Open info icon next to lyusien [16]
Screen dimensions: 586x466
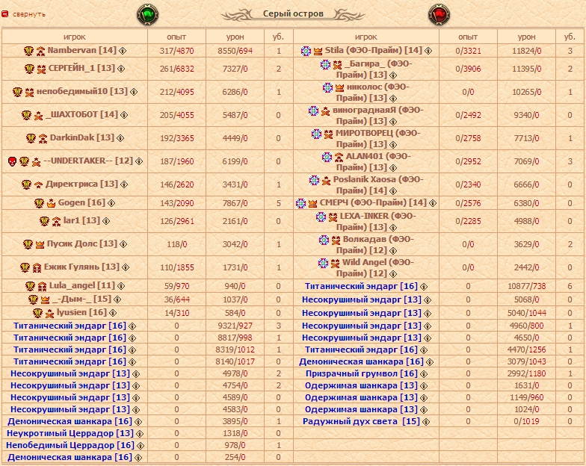[x=113, y=313]
